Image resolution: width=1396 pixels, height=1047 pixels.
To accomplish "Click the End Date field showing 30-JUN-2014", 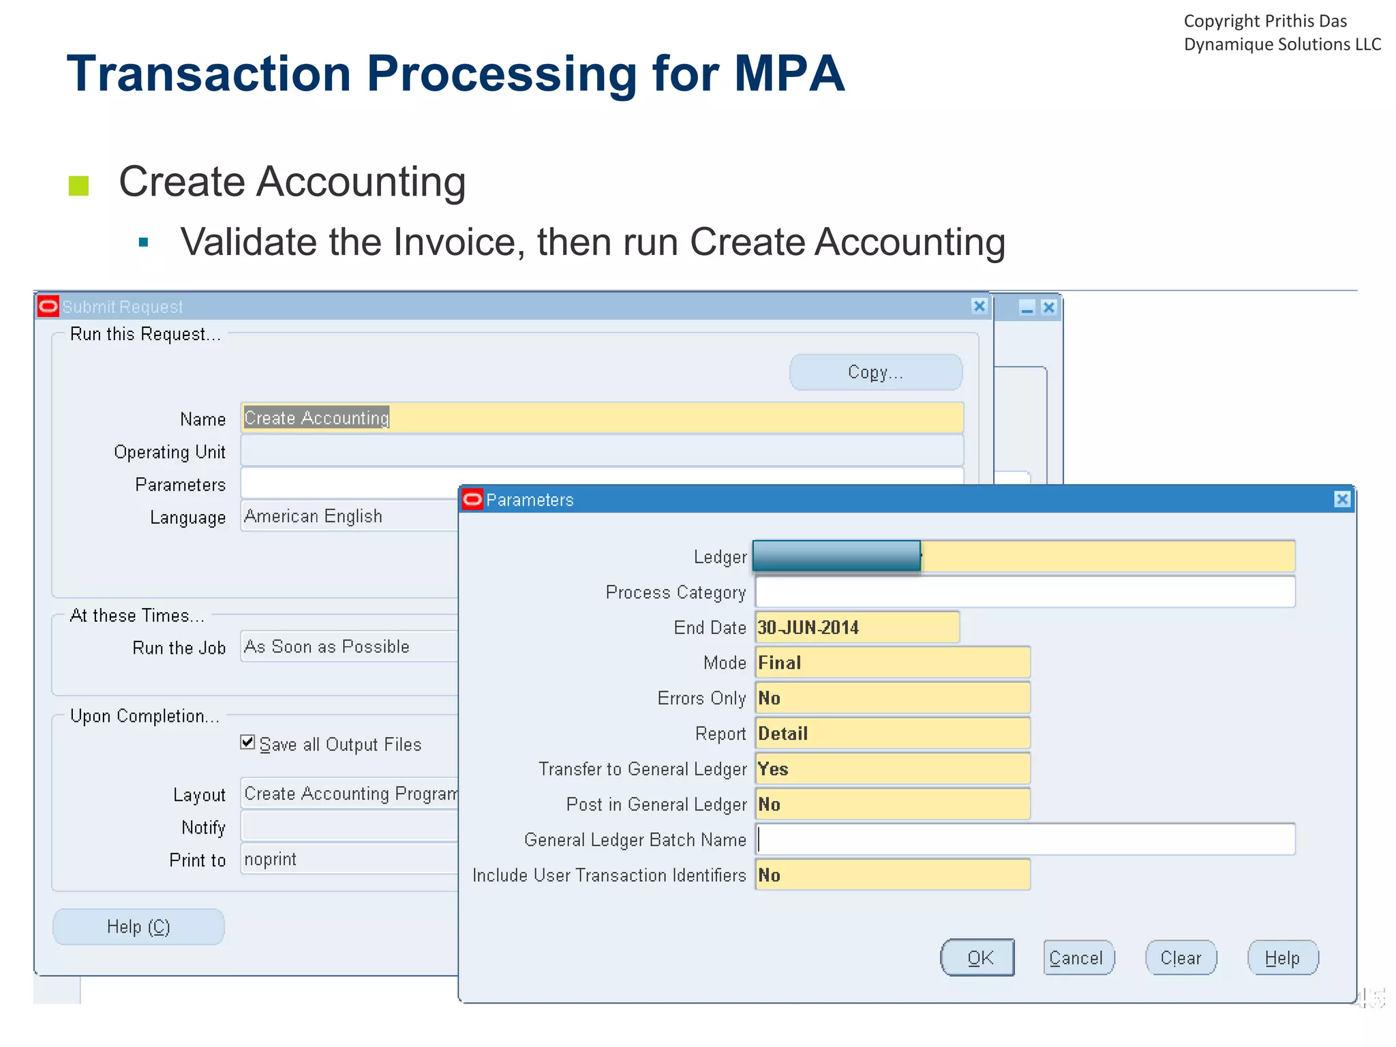I will pyautogui.click(x=858, y=627).
